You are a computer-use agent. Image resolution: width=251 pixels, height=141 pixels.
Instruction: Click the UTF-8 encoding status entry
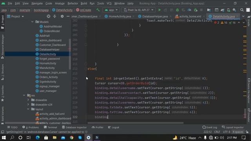tap(226, 132)
